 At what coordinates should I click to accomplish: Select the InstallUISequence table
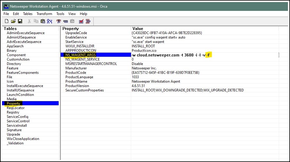(x=21, y=91)
